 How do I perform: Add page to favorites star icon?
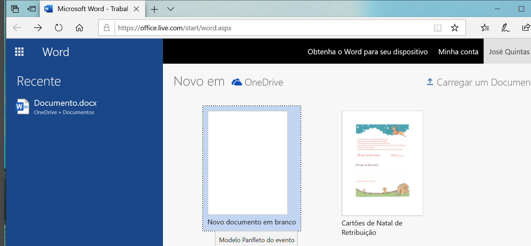[x=454, y=28]
